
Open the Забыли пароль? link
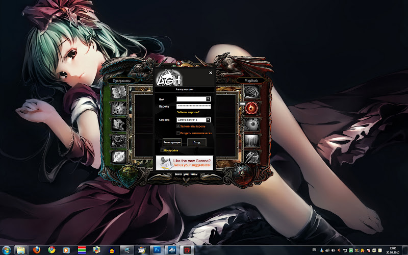click(188, 112)
